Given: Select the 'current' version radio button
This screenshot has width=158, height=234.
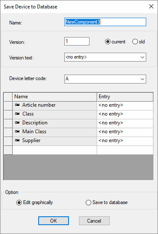Looking at the screenshot, I should coord(108,42).
